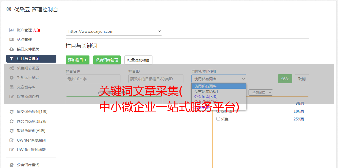
Task: Click the 186词 count
Action: click(299, 111)
